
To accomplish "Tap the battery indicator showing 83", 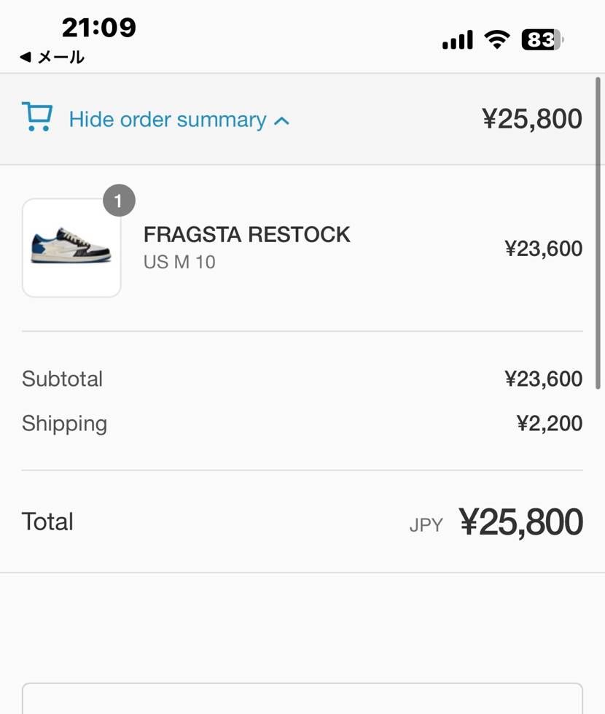I will point(541,39).
